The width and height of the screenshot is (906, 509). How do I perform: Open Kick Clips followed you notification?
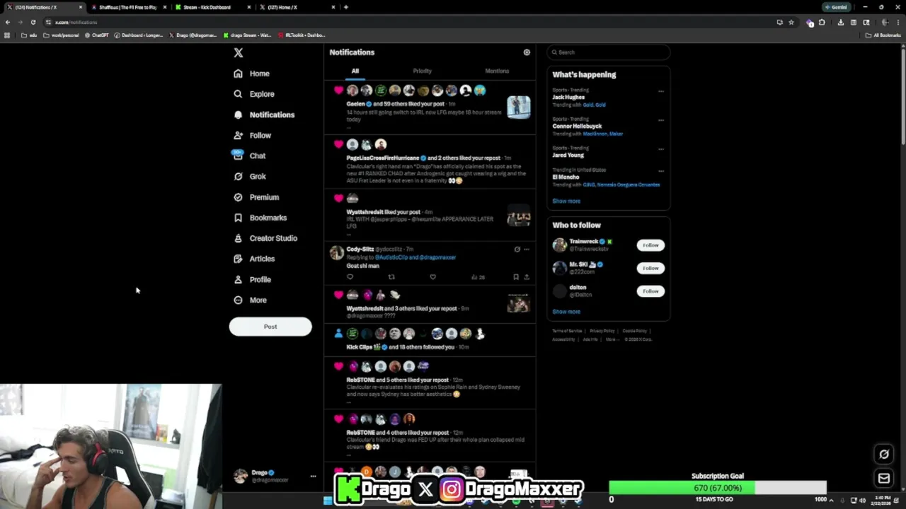click(430, 340)
